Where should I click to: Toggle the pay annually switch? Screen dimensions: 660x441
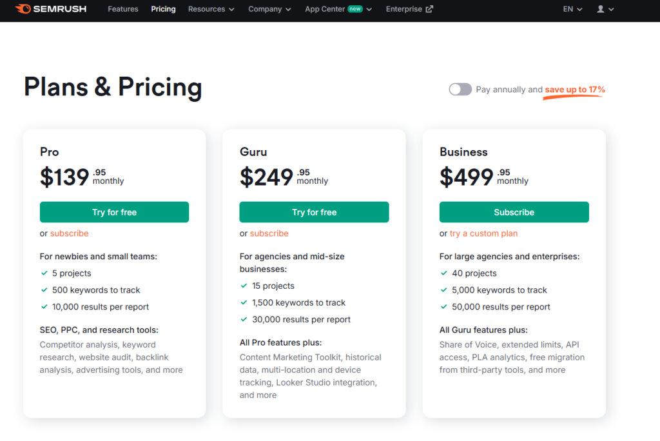click(460, 89)
